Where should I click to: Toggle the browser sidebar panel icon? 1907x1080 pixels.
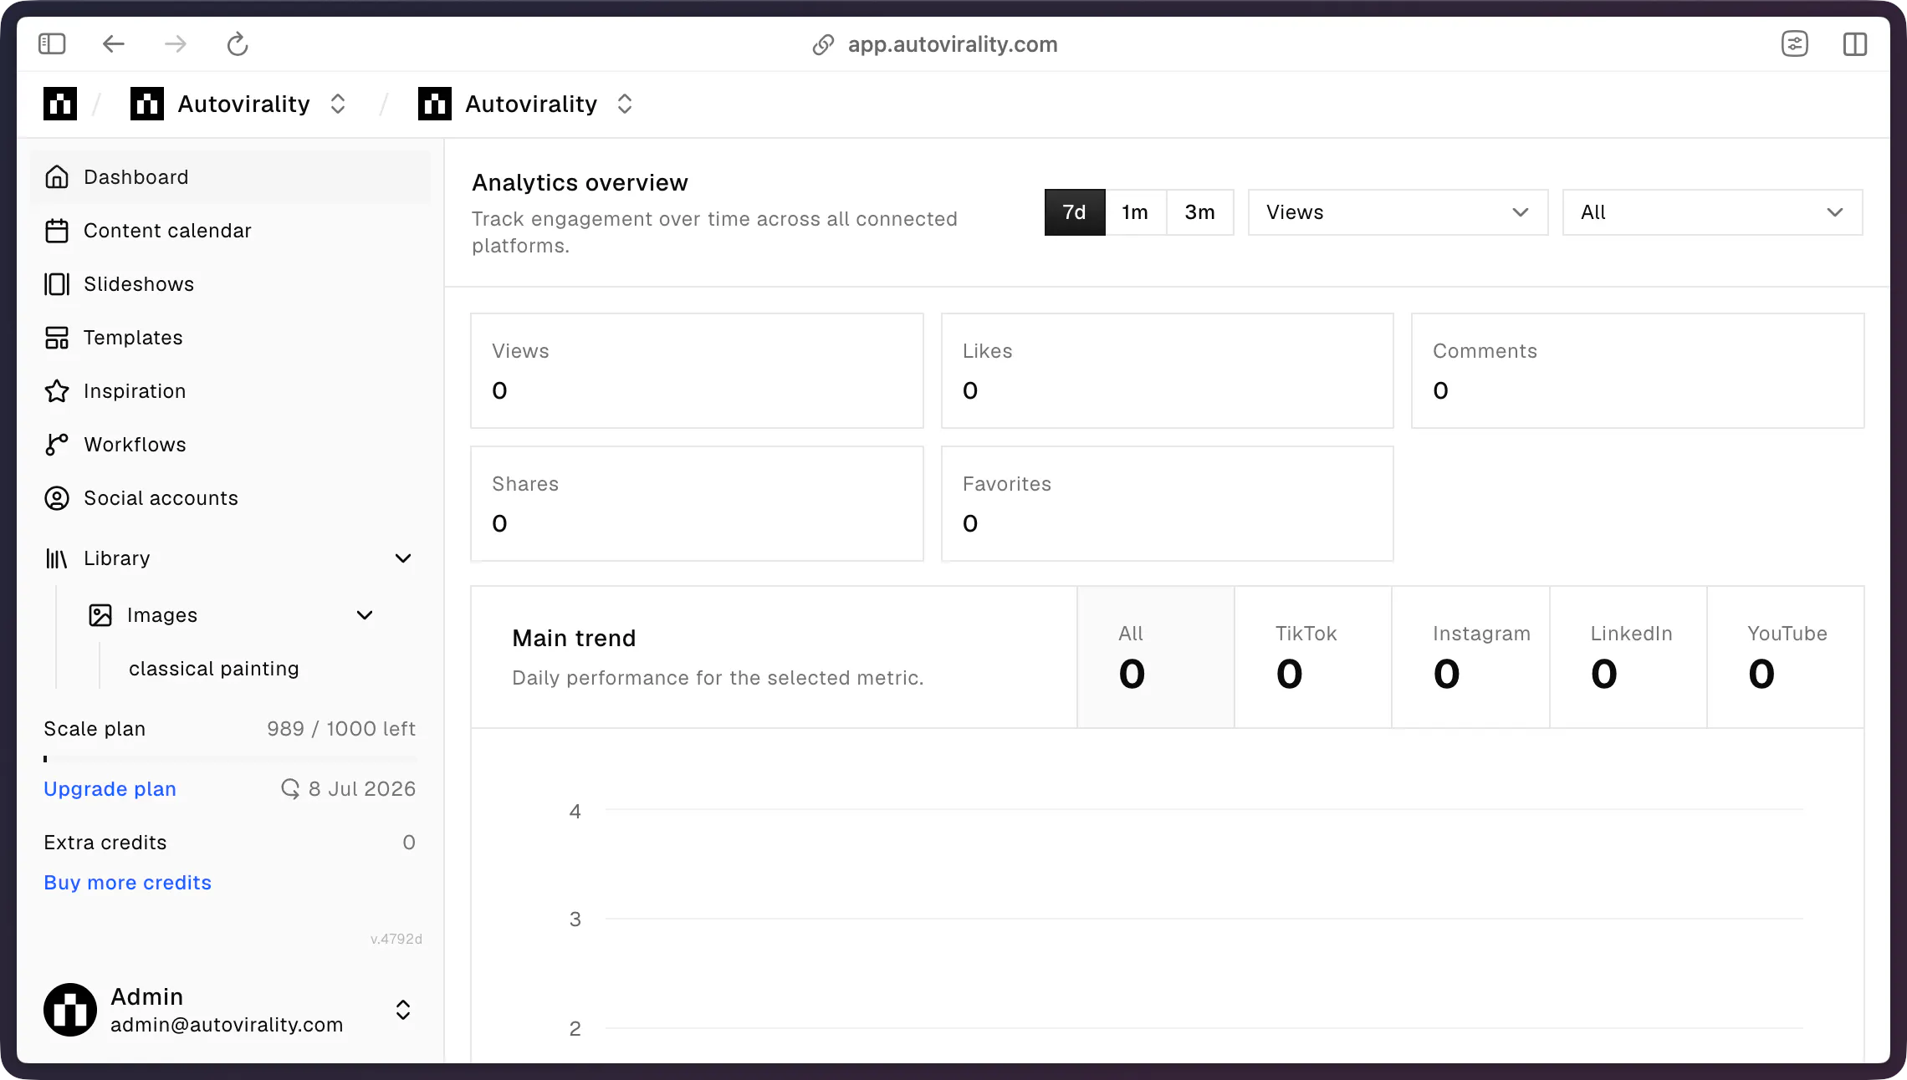tap(52, 43)
